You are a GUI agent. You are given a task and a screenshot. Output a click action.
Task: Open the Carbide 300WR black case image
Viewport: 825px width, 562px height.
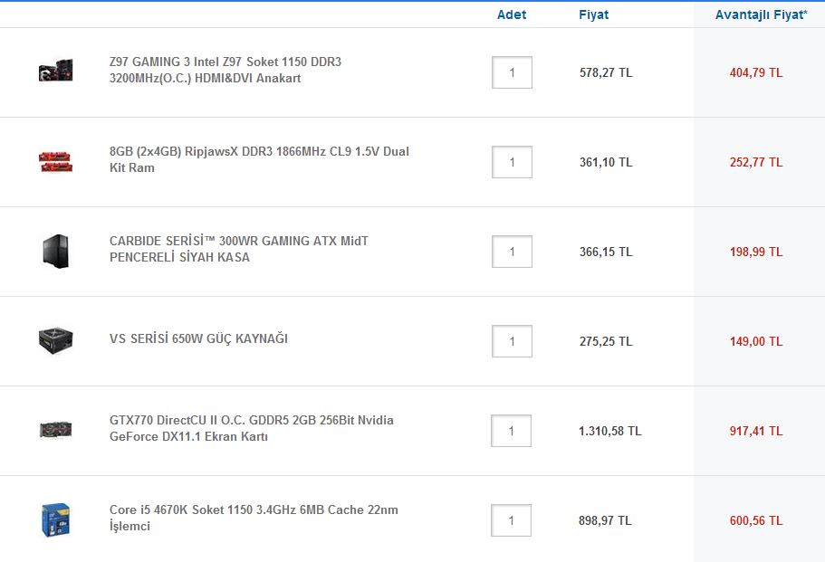55,251
